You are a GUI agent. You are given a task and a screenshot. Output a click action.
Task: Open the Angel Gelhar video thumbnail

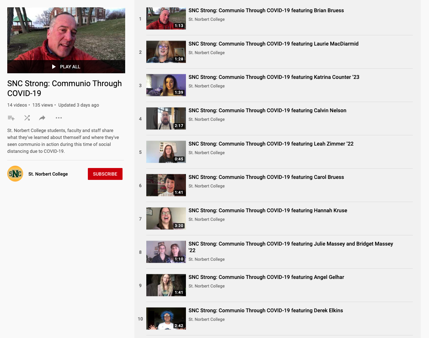[x=166, y=285]
